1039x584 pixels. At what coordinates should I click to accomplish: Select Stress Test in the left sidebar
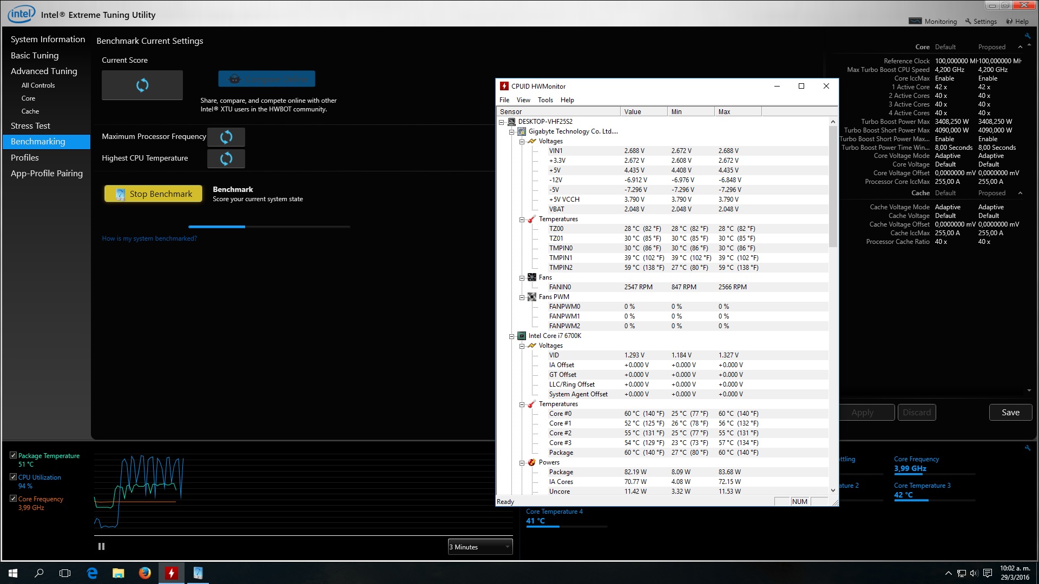tap(30, 125)
